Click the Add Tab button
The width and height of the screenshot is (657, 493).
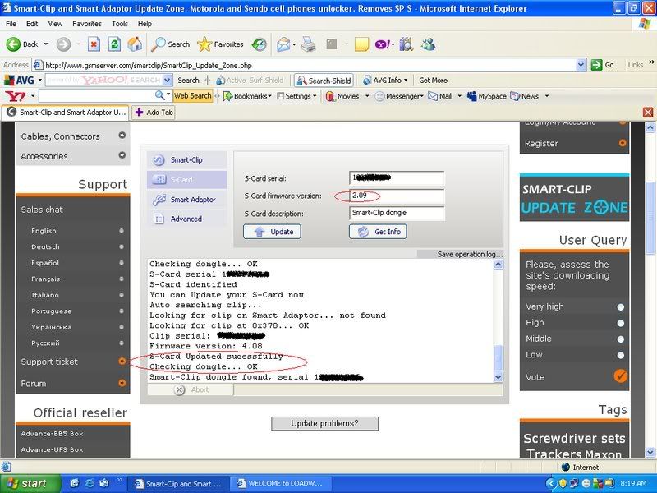154,113
